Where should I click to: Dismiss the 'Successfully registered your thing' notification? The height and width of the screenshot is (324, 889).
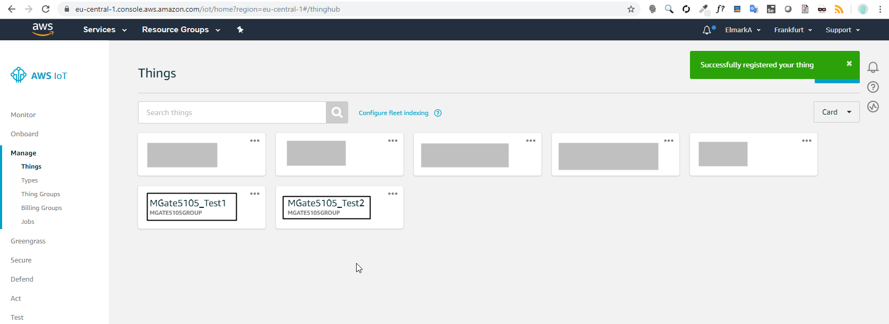pos(849,64)
